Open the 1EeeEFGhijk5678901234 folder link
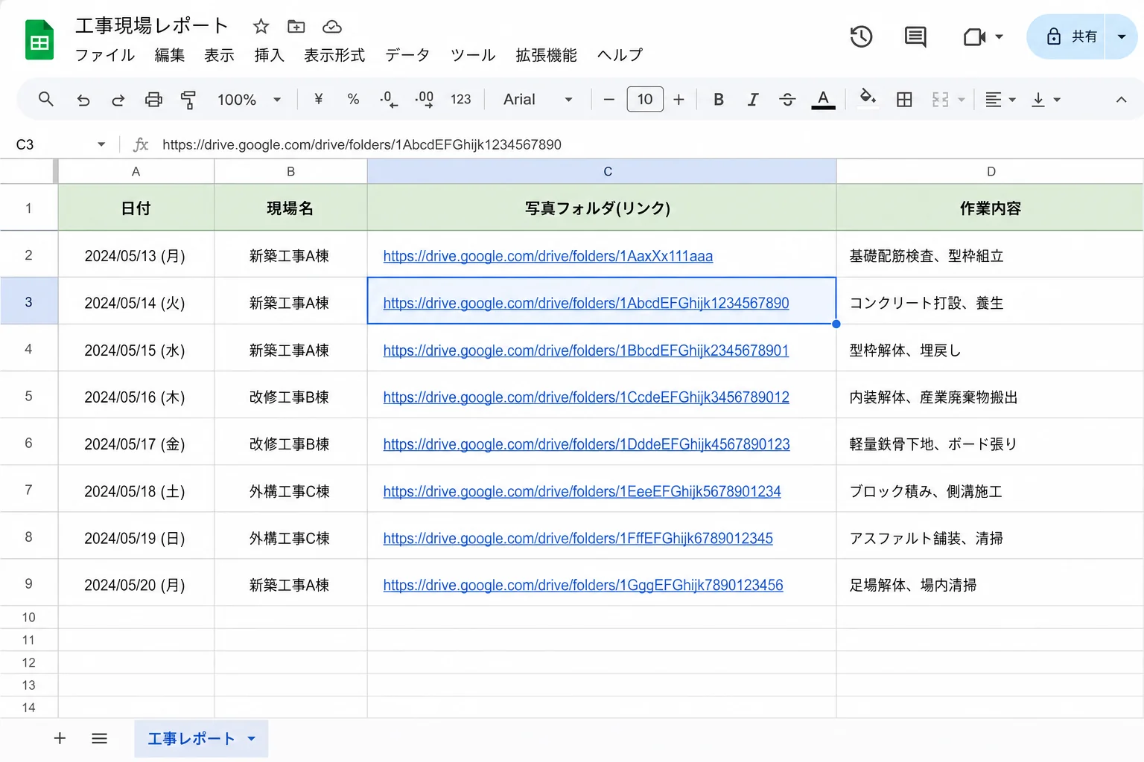The width and height of the screenshot is (1144, 762). point(582,491)
